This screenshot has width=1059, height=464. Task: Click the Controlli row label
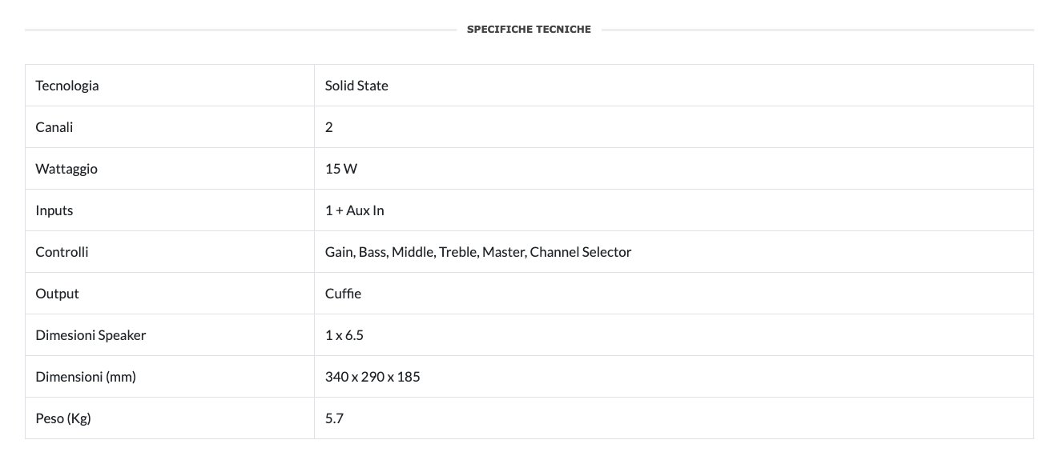click(62, 252)
